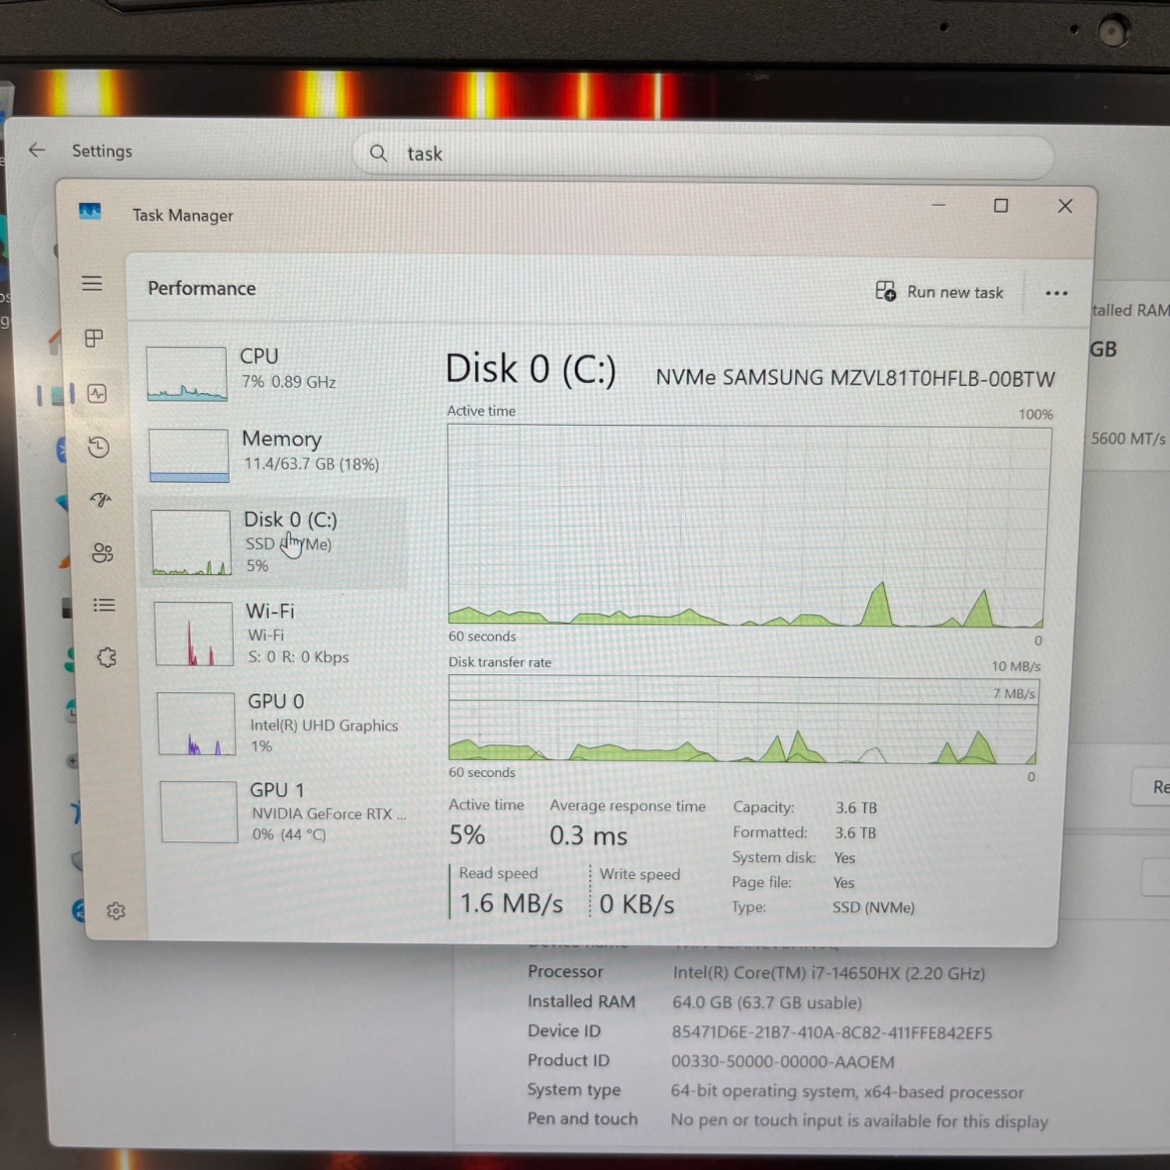Click Installed RAM '64.0 GB' value in Settings
The width and height of the screenshot is (1170, 1170).
[767, 1002]
